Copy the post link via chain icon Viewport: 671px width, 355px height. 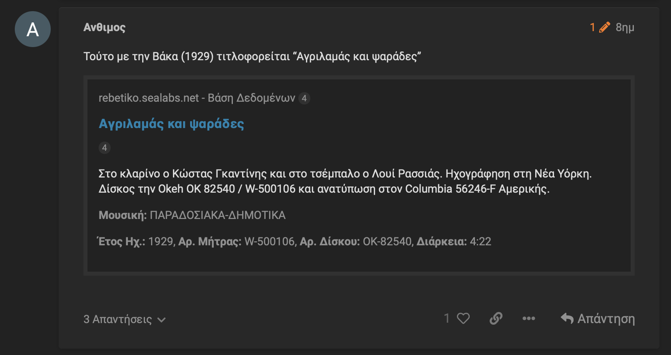pos(496,318)
